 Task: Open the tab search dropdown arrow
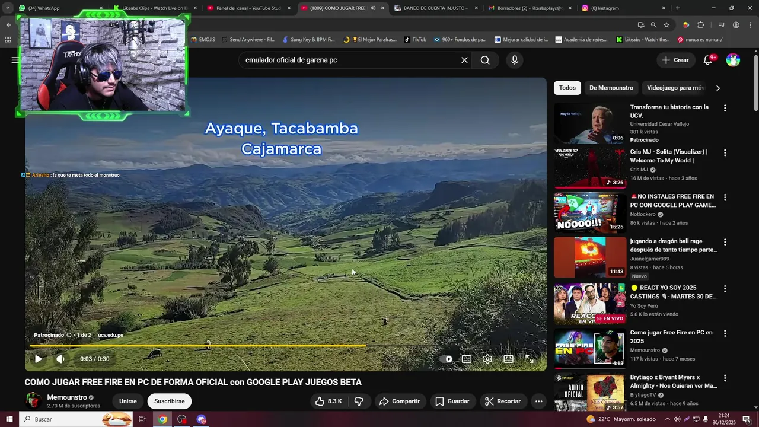coord(8,8)
